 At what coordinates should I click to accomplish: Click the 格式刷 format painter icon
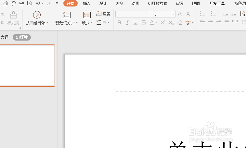click(x=13, y=15)
